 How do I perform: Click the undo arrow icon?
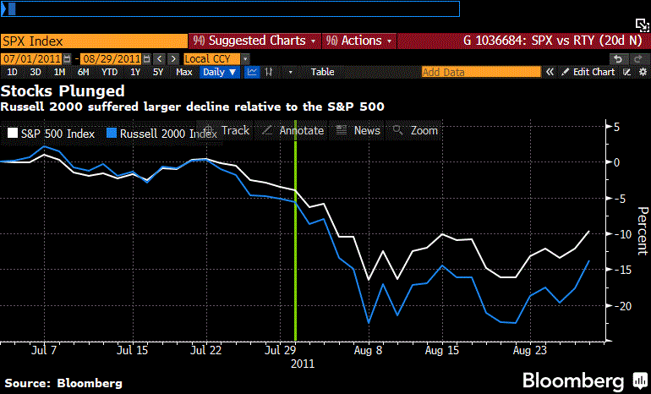tap(618, 59)
